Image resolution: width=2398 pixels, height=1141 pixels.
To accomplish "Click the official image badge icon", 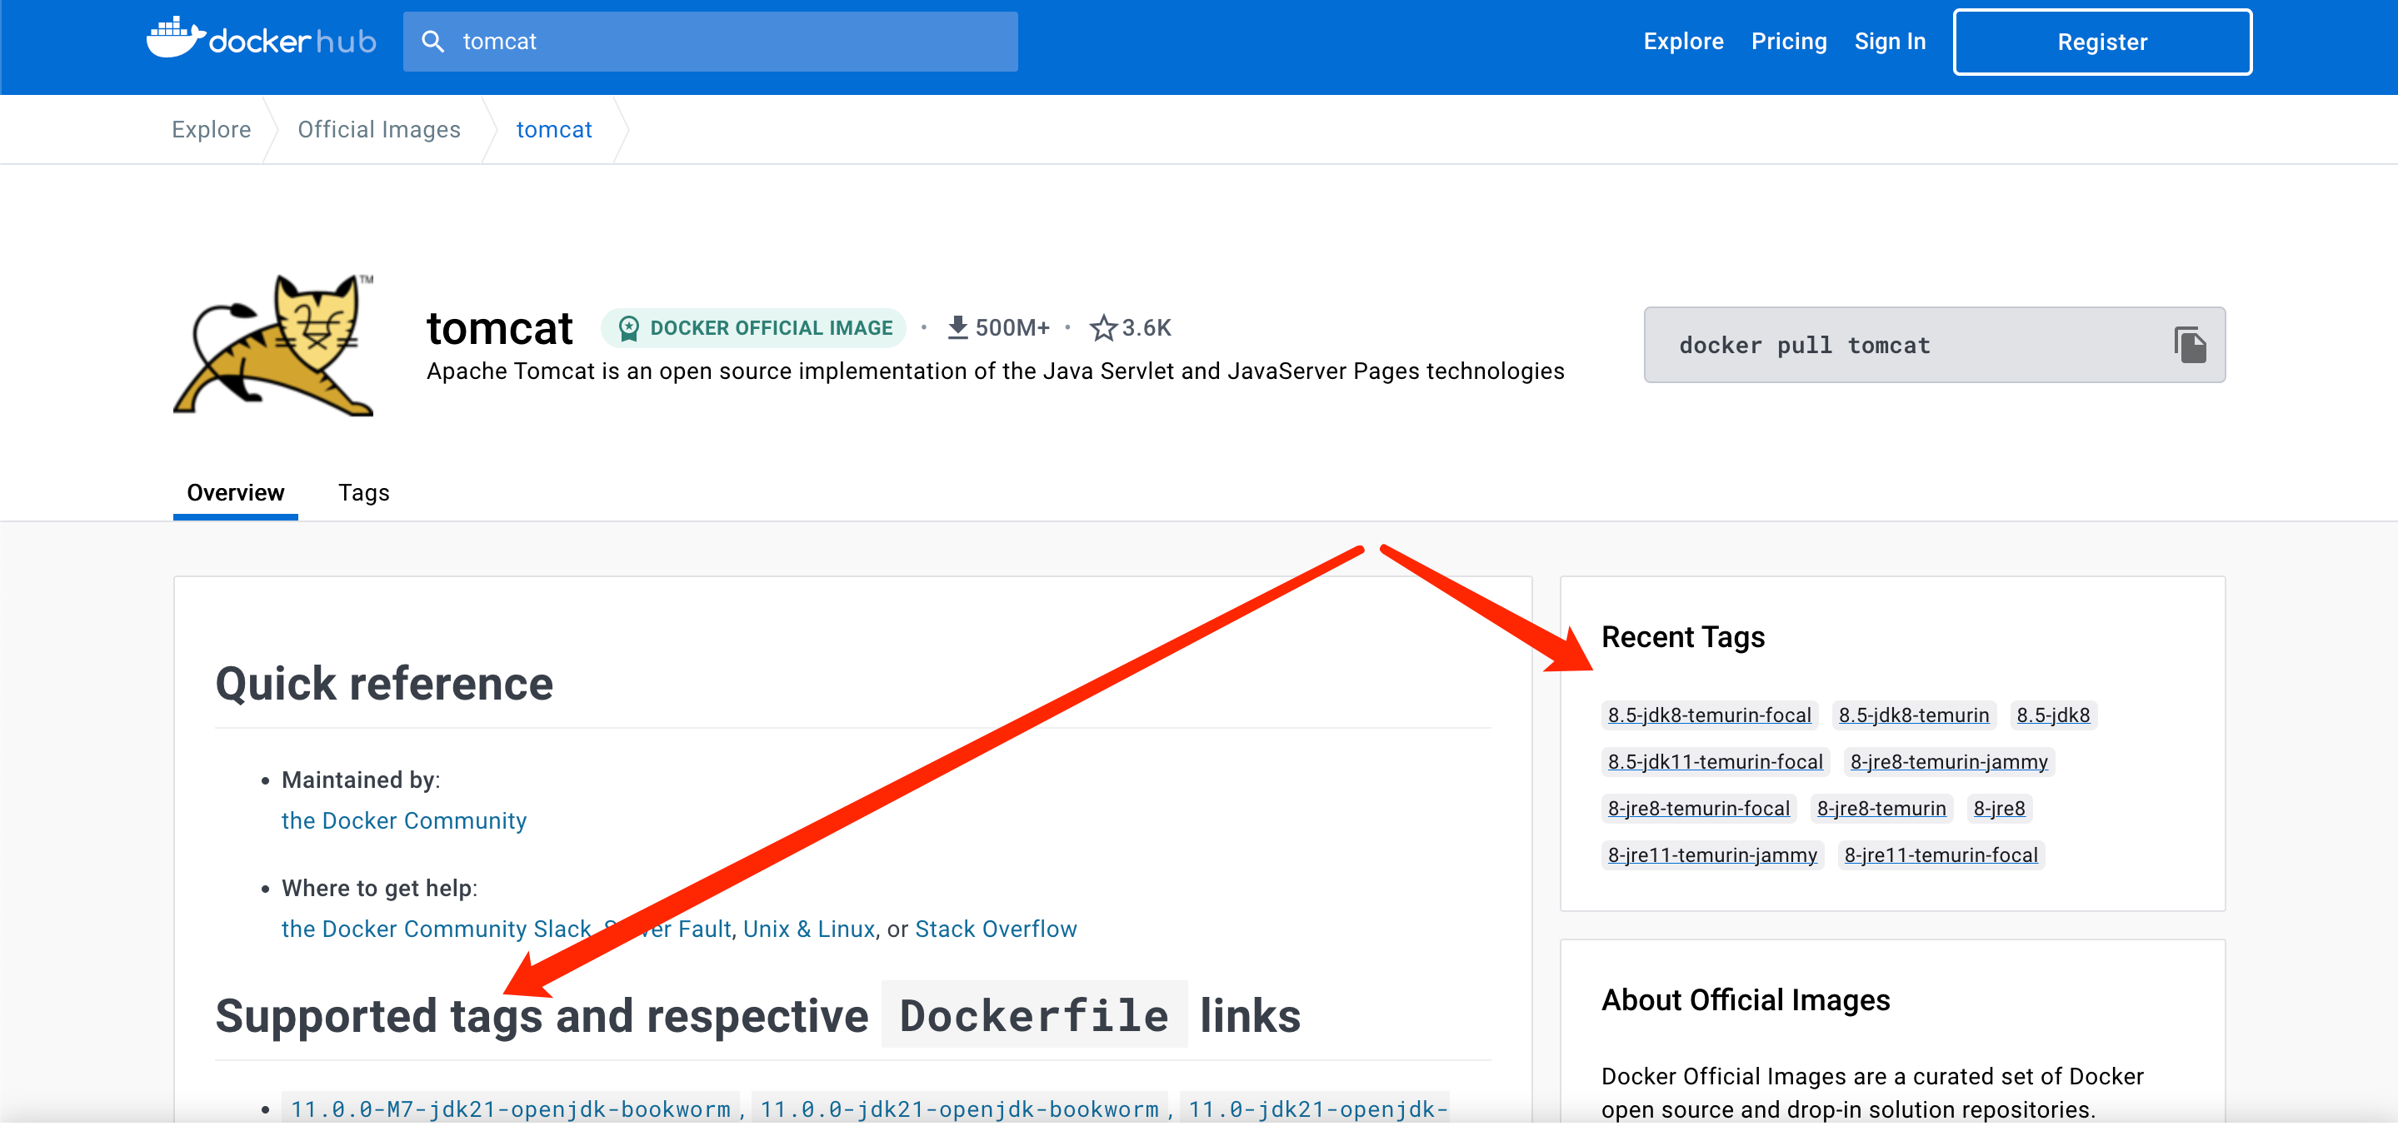I will tap(629, 327).
